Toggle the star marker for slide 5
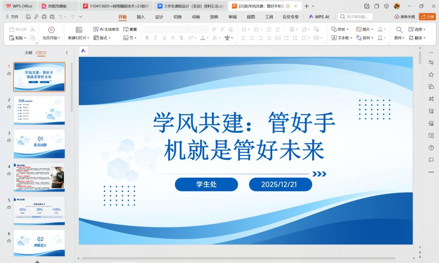The height and width of the screenshot is (263, 439). click(9, 207)
